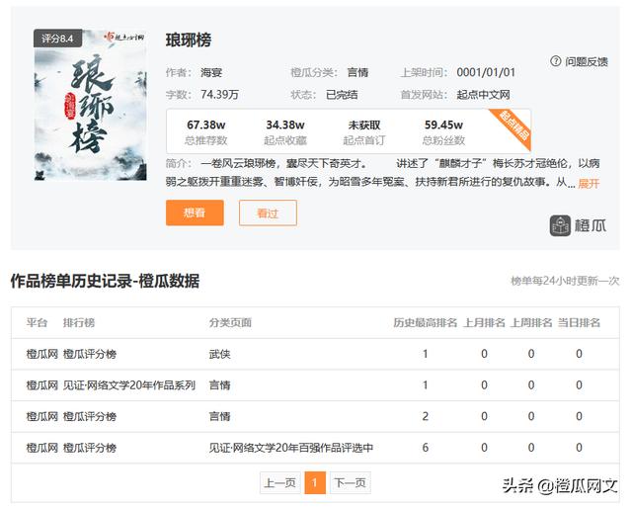This screenshot has height=508, width=632.
Task: Click the 起点首订 value 未获取
Action: (364, 126)
